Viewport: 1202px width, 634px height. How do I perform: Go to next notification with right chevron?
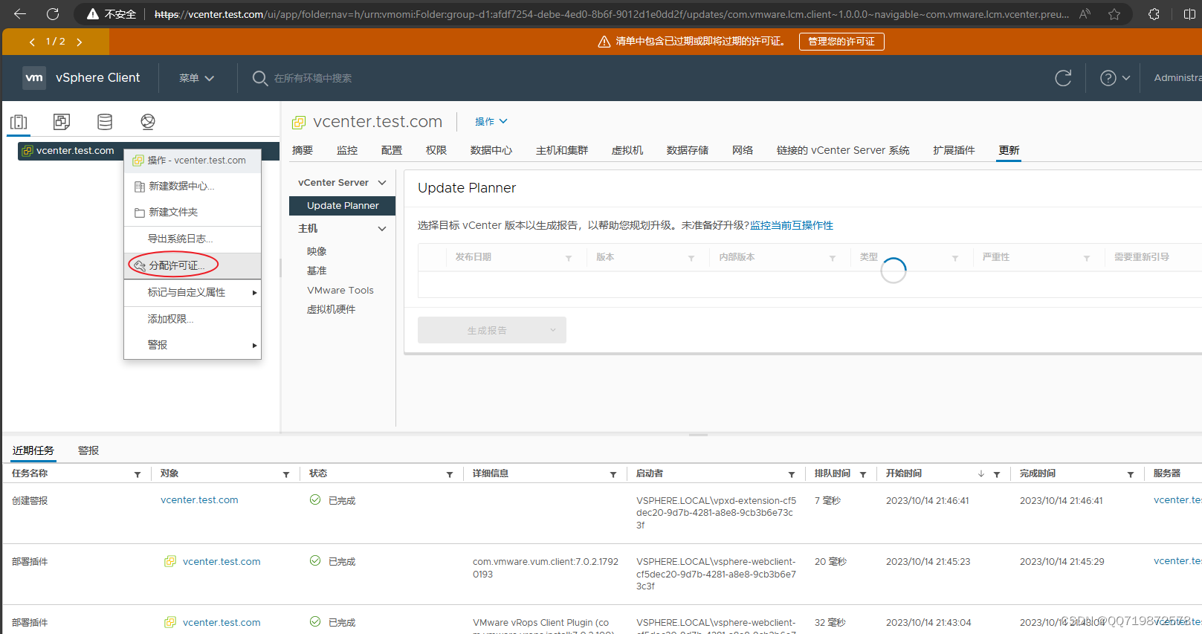click(x=80, y=42)
